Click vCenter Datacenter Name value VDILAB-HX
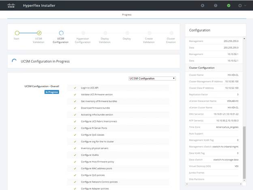Screen dimensions: 253x190 (x=233, y=101)
